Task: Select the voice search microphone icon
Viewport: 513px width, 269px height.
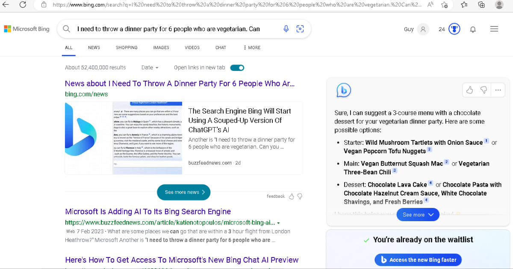Action: pos(286,29)
